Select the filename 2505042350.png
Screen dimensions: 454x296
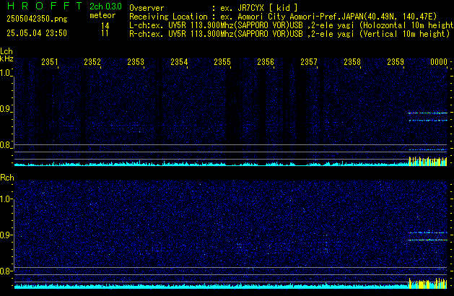[x=37, y=19]
